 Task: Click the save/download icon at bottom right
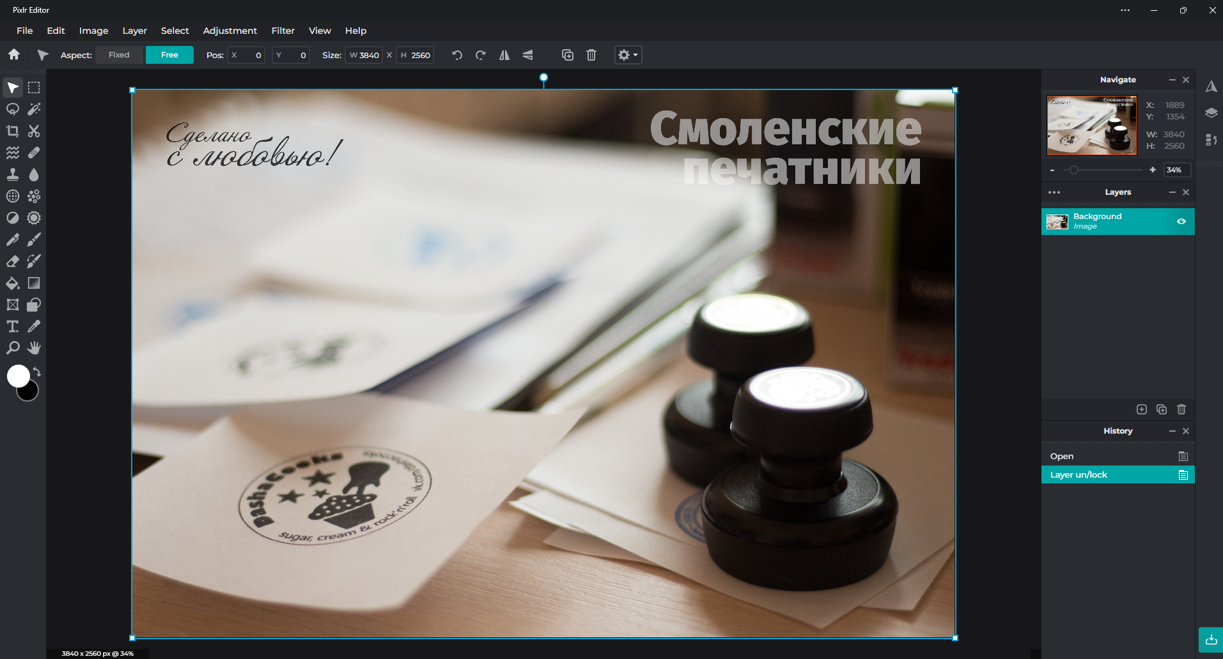(x=1211, y=639)
